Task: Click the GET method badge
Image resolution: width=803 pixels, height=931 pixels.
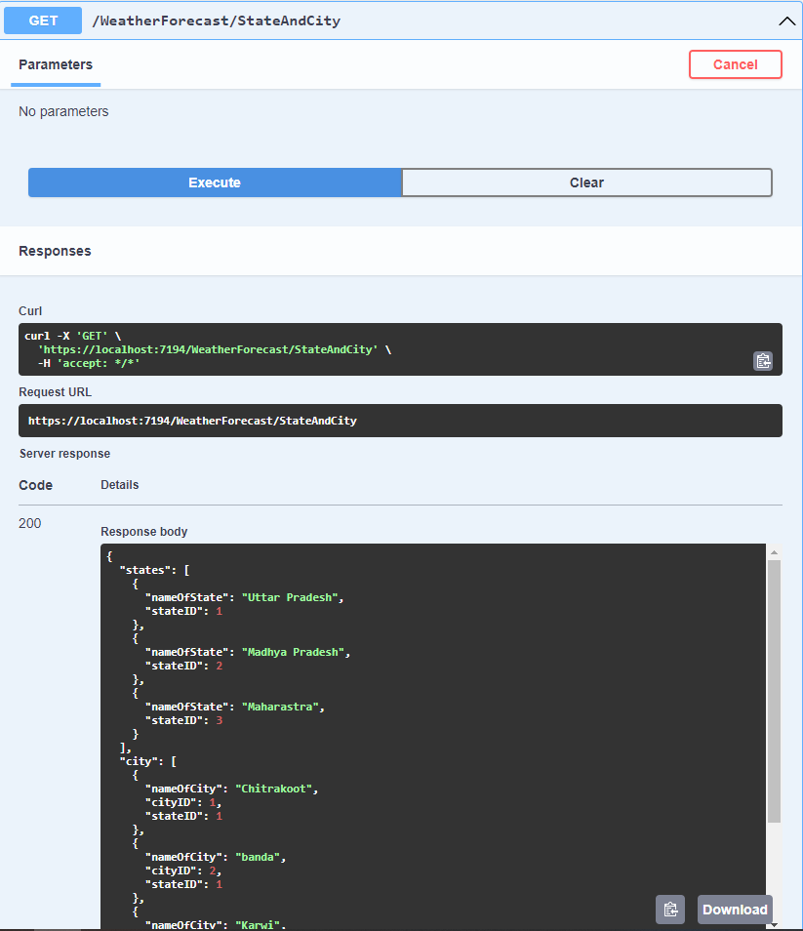Action: pos(43,20)
